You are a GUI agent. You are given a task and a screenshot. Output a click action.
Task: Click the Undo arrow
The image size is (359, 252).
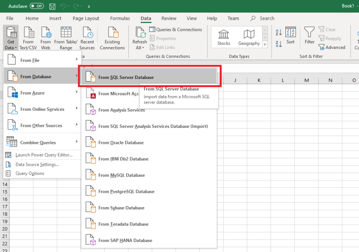click(x=63, y=6)
